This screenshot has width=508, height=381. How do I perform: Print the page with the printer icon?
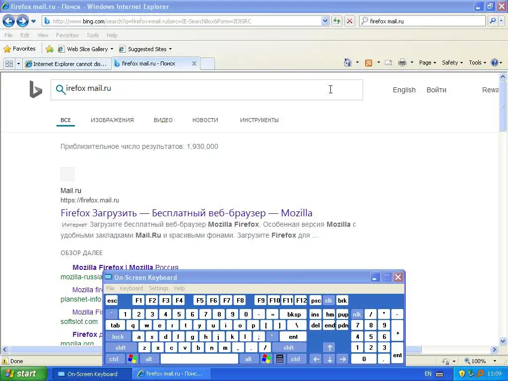[x=402, y=63]
